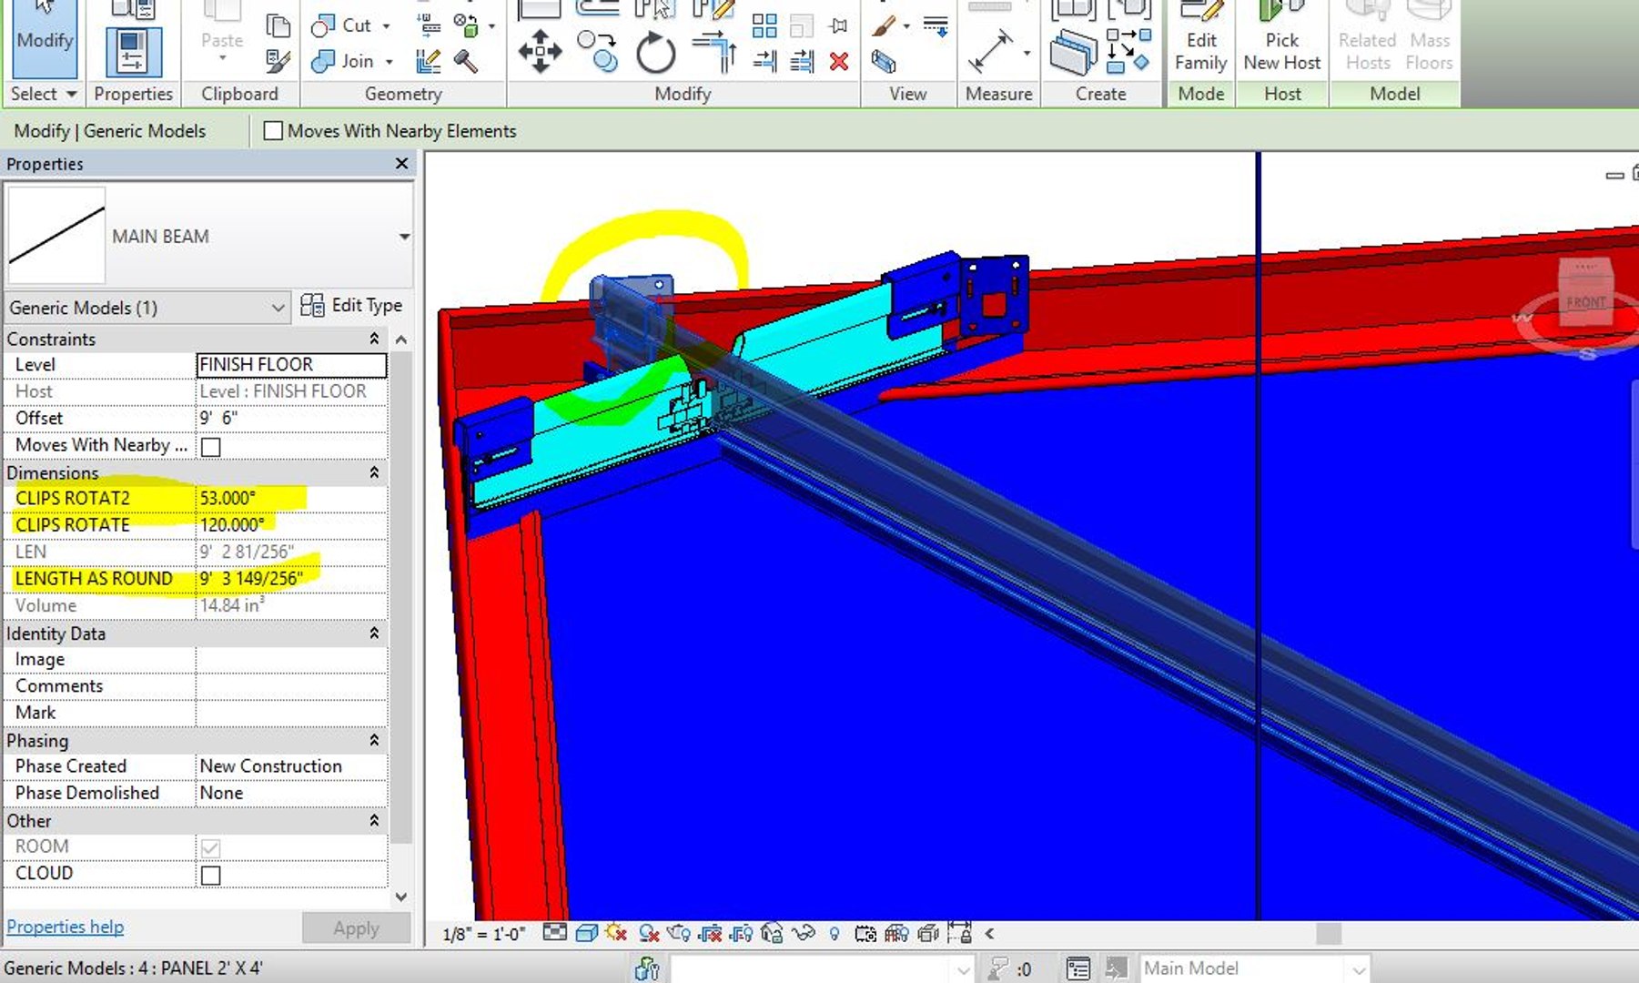Click the Edit Type button
The width and height of the screenshot is (1639, 983).
pyautogui.click(x=351, y=305)
